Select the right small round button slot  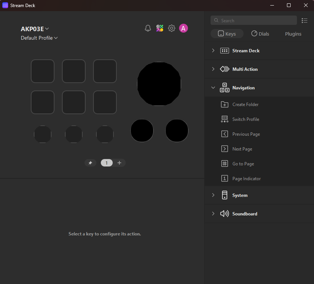click(105, 134)
